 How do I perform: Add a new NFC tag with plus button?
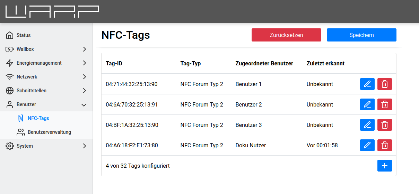[384, 166]
